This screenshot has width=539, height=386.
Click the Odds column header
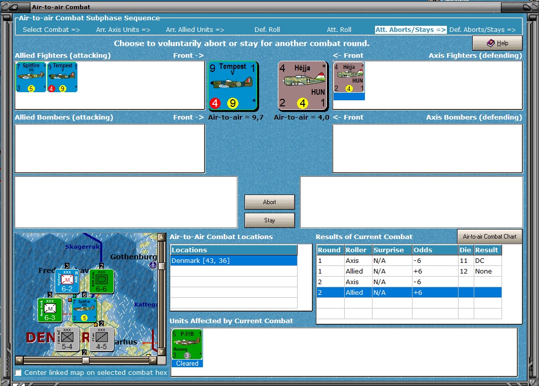(x=435, y=250)
